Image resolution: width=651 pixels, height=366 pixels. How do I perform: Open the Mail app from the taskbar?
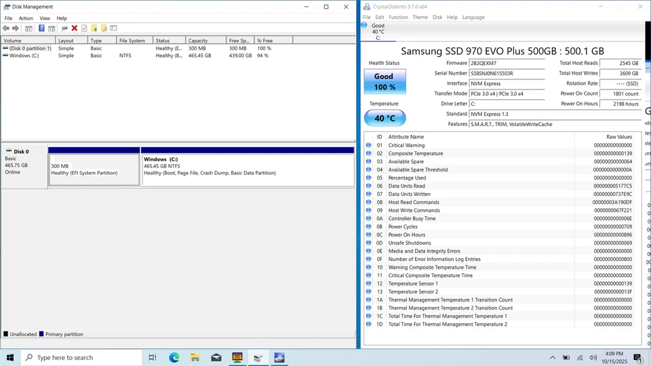tap(216, 357)
